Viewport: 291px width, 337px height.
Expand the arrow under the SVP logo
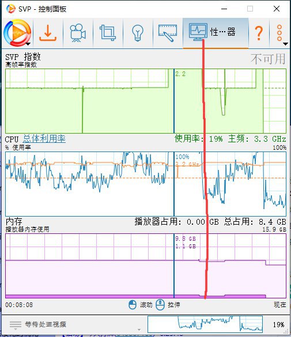[28, 44]
